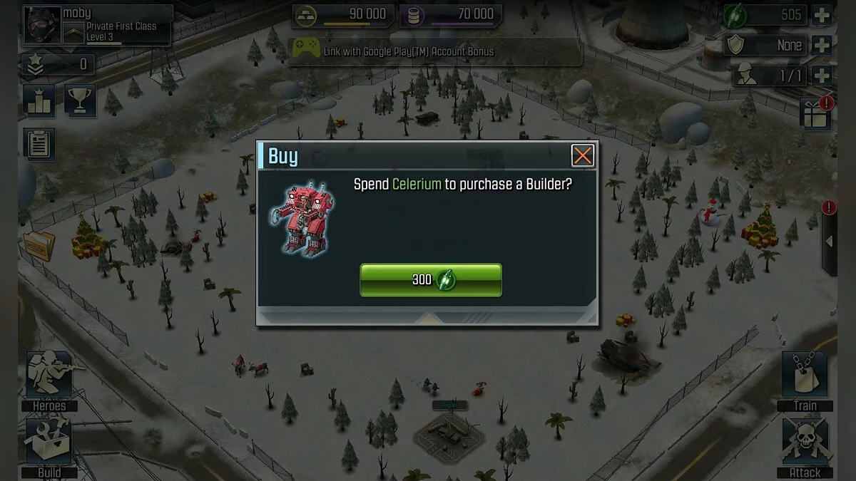
Task: Close the Buy dialog with the X
Action: click(583, 155)
